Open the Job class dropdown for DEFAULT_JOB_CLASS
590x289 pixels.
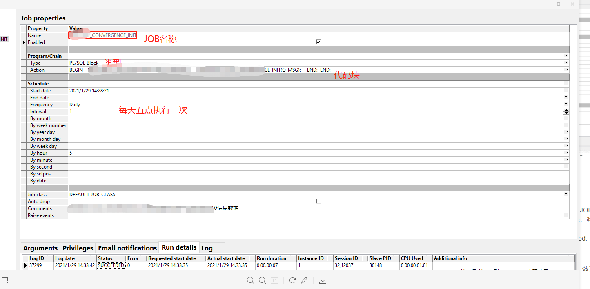(566, 194)
